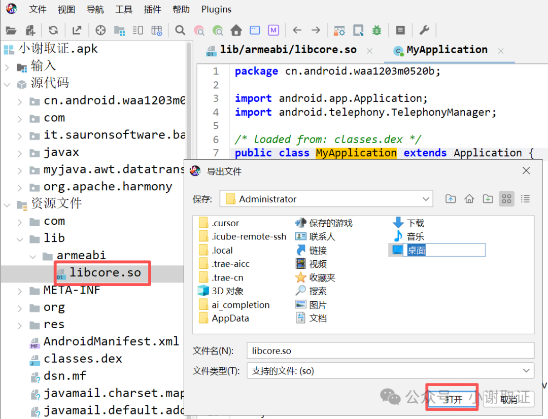
Task: Open the Plugins menu
Action: coord(216,9)
